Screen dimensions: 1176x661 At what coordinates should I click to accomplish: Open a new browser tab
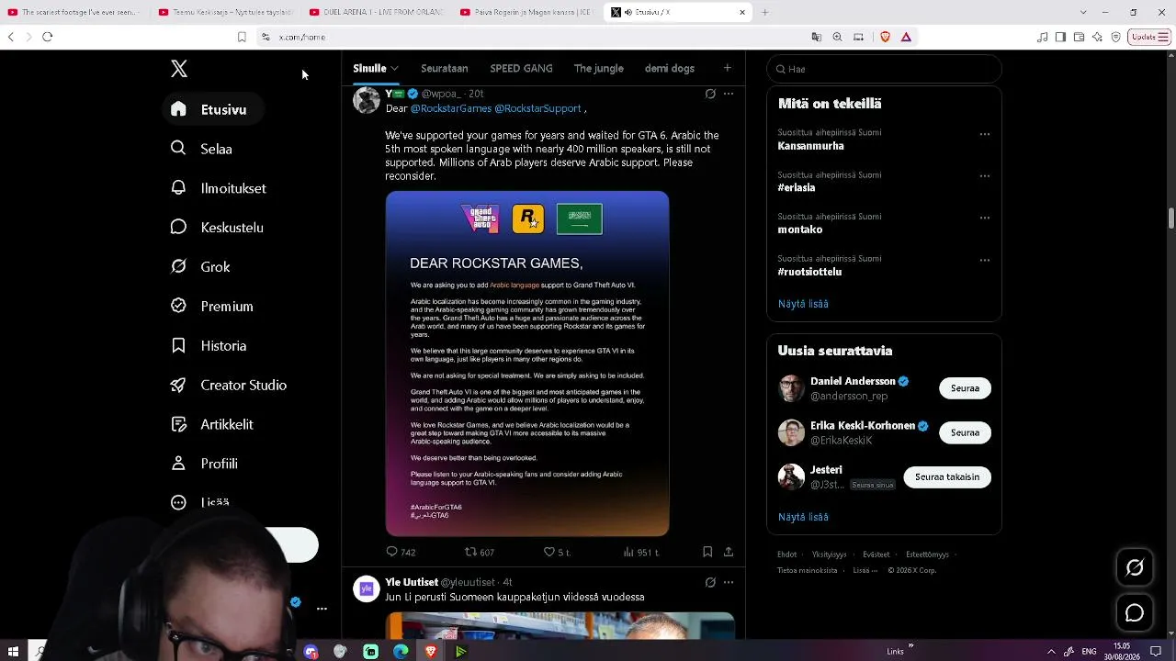coord(764,12)
